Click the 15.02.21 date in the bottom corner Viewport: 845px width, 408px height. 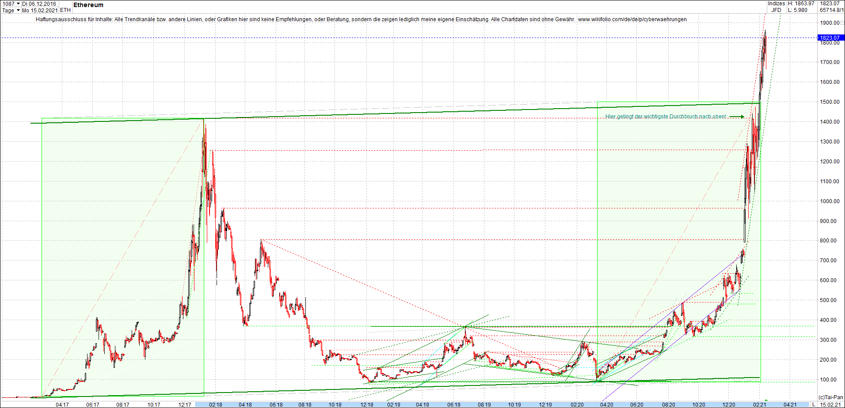coord(830,404)
